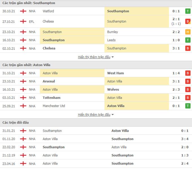Click highlighted Southampton cell versus Leeds
The width and height of the screenshot is (192, 169).
click(72, 40)
